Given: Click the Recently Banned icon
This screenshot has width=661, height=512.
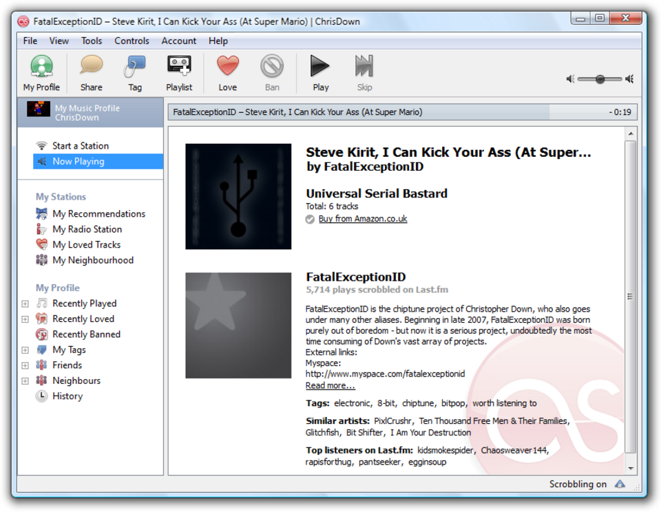Looking at the screenshot, I should tap(41, 334).
